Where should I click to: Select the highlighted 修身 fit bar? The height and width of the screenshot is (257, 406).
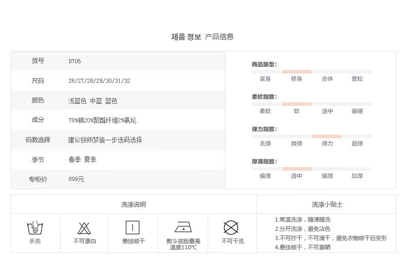297,71
